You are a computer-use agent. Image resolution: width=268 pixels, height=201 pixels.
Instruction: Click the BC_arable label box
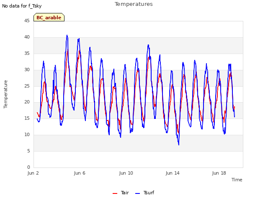tap(49, 17)
